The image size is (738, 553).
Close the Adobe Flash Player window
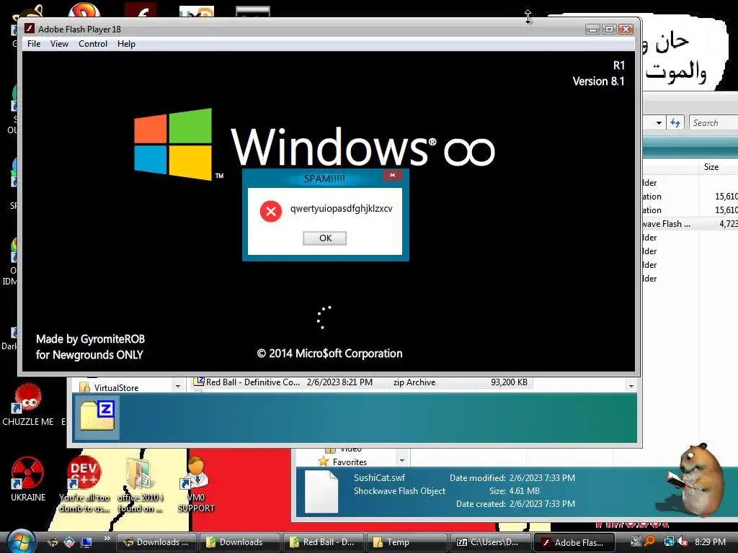(x=626, y=29)
